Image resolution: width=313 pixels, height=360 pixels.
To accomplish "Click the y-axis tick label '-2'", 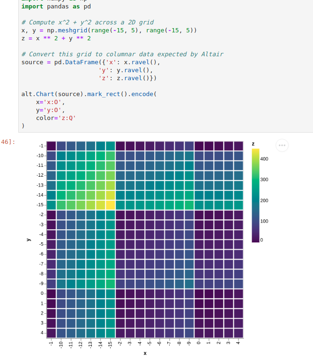I will pyautogui.click(x=41, y=214).
